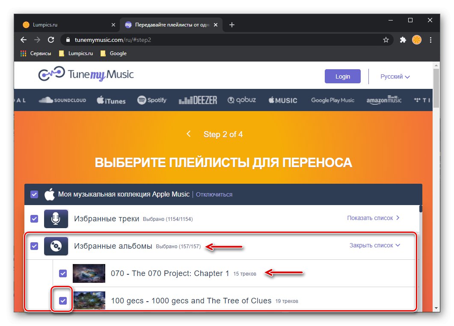The width and height of the screenshot is (454, 326).
Task: Select the Qobuz service logo
Action: (x=242, y=100)
